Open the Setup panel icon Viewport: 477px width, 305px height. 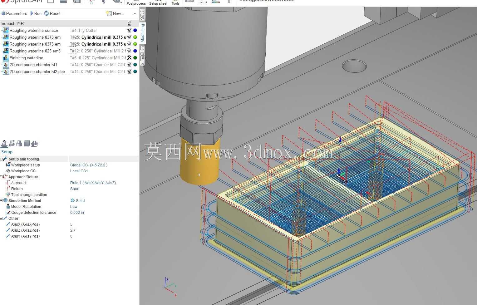pyautogui.click(x=4, y=143)
